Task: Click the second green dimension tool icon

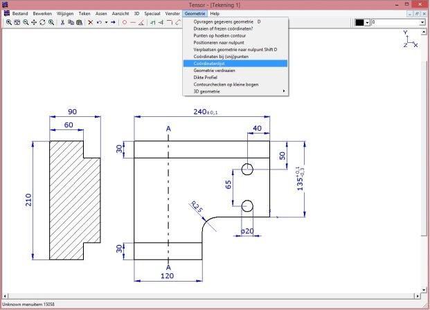Action: [161, 22]
